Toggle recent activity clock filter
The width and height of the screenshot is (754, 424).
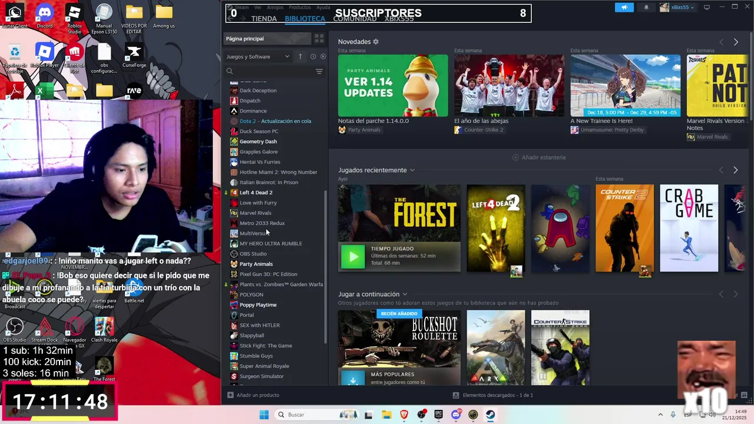pyautogui.click(x=313, y=57)
